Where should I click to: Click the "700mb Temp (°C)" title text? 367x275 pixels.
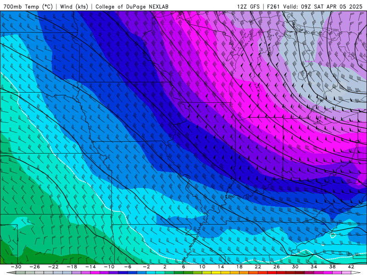27,6
